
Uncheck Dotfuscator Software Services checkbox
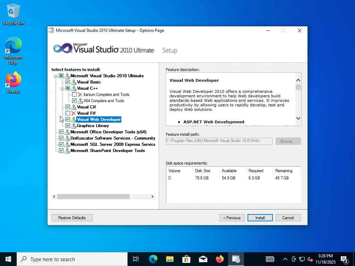pos(61,138)
